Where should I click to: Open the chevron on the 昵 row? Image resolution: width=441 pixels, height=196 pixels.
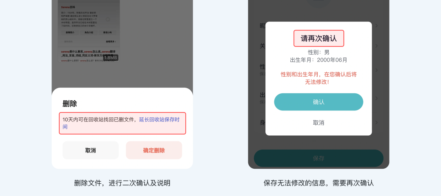pyautogui.click(x=376, y=26)
